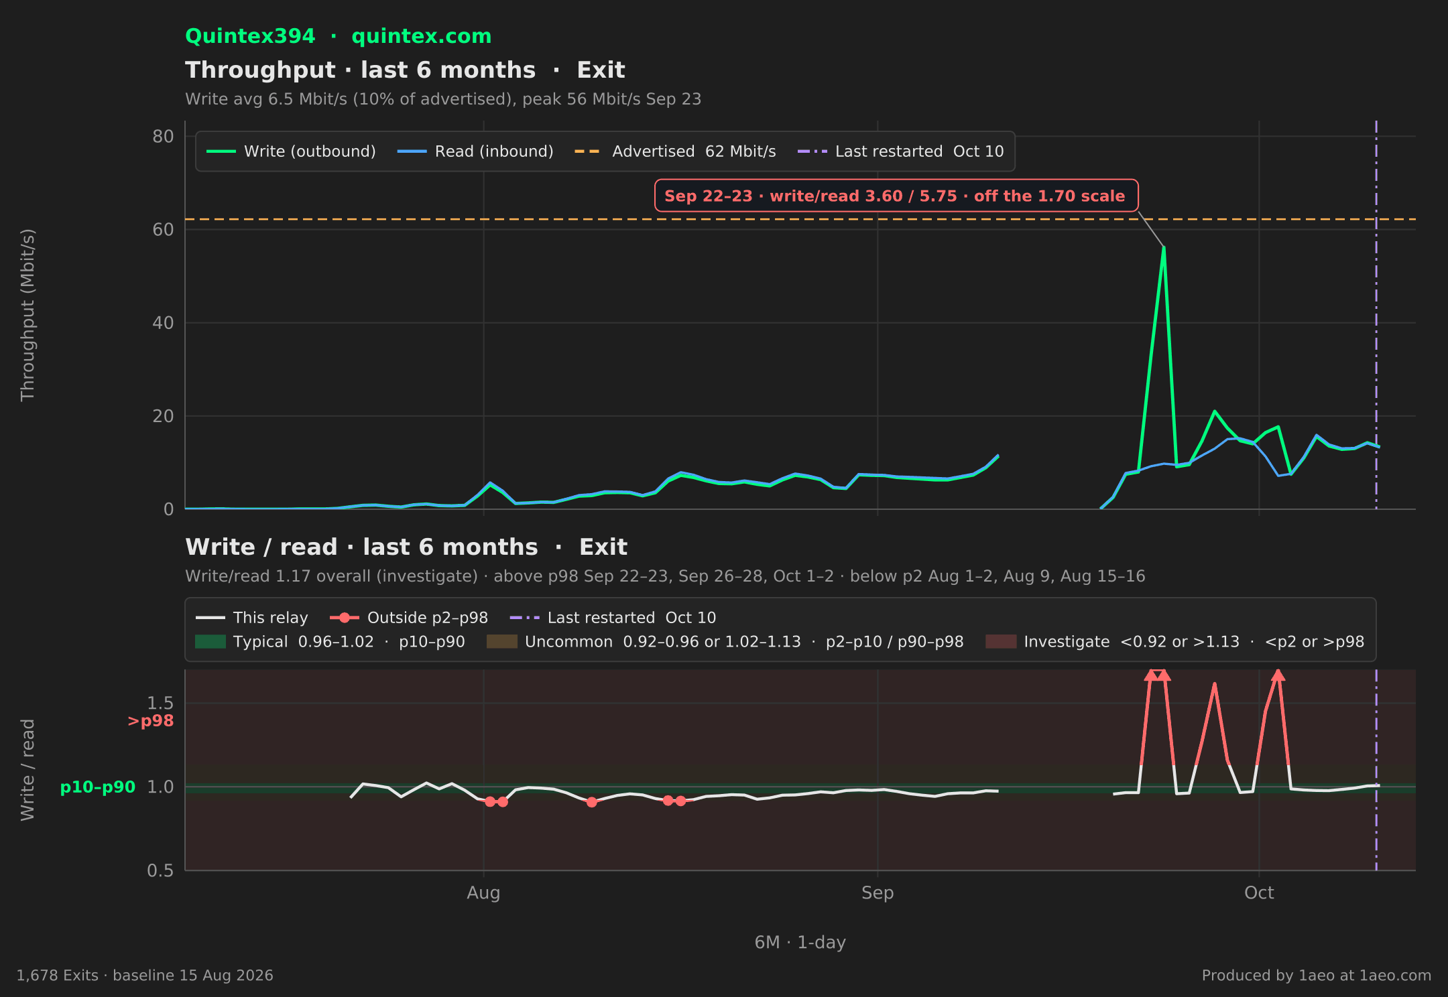Click the Sep x-axis label
The width and height of the screenshot is (1448, 997).
pyautogui.click(x=878, y=892)
